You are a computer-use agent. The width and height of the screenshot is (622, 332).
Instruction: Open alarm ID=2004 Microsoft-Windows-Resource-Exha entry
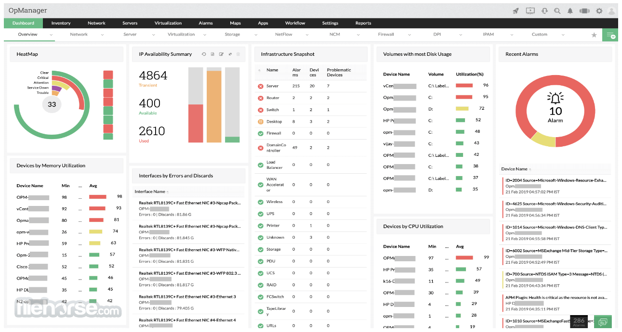pos(556,186)
